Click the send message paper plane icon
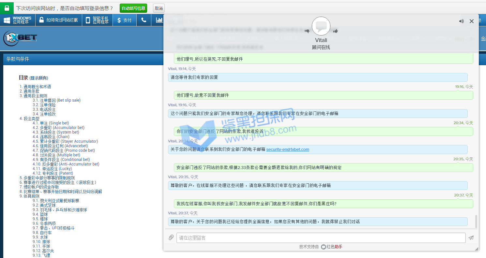Viewport: 486px width, 258px height. 471,238
